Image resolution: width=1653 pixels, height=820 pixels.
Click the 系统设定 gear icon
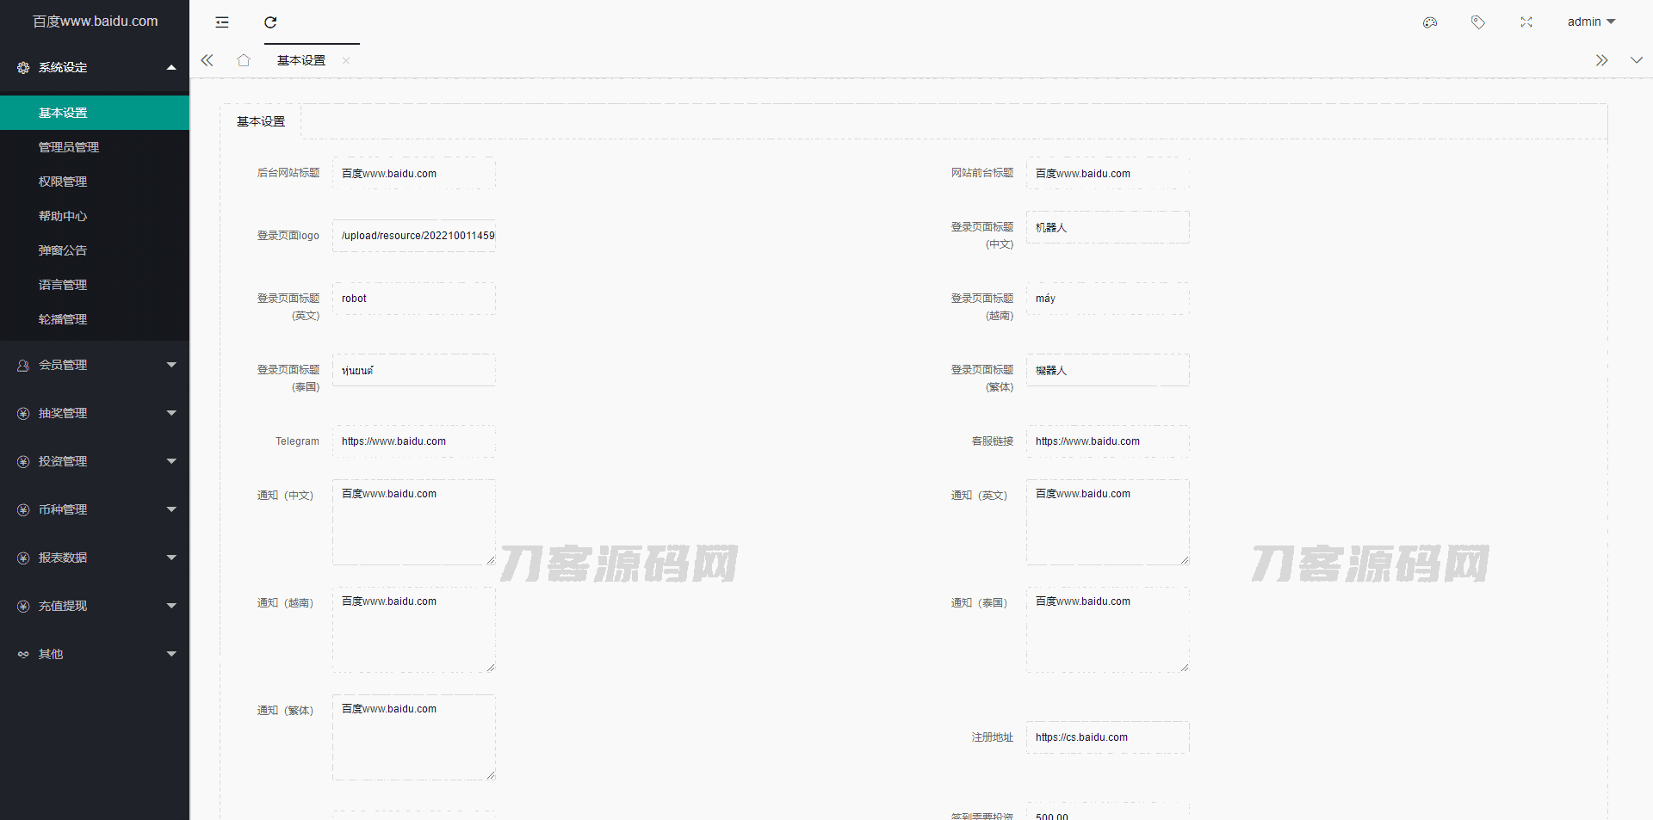[x=22, y=67]
